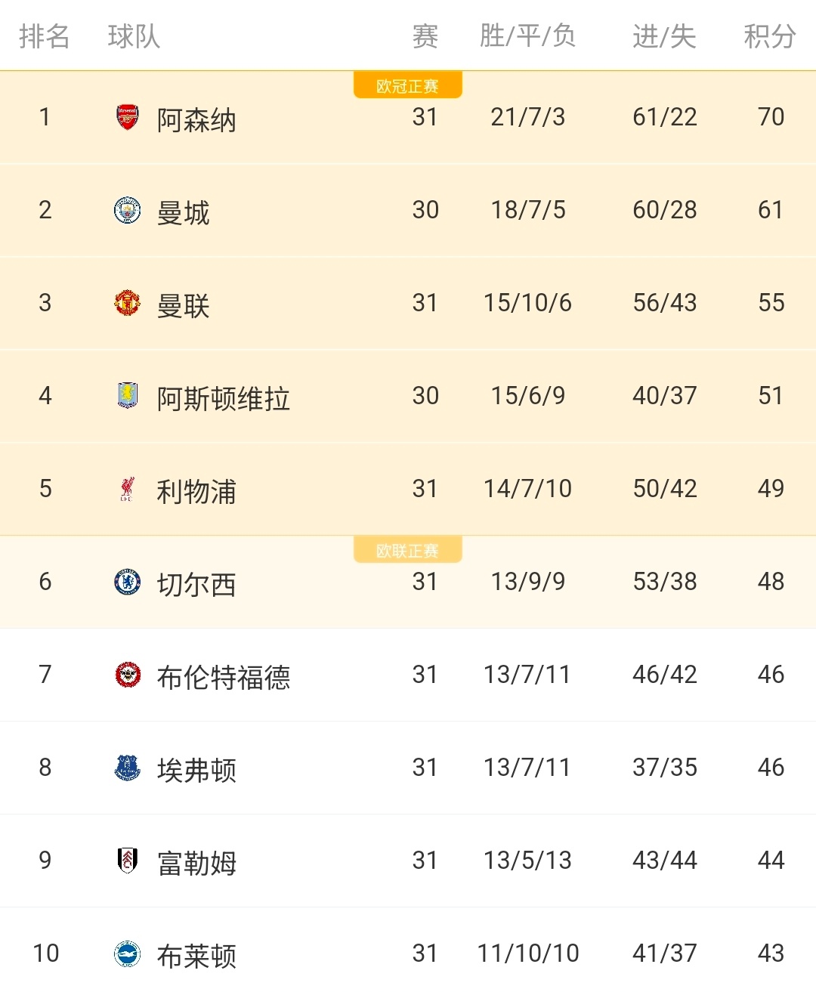Click the 欧联正赛 qualification badge
The image size is (816, 992).
[x=408, y=550]
